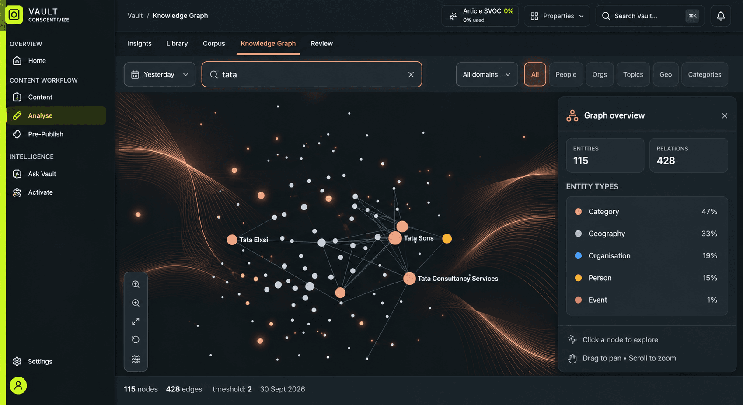The image size is (743, 405).
Task: Open the All domains dropdown
Action: (x=487, y=75)
